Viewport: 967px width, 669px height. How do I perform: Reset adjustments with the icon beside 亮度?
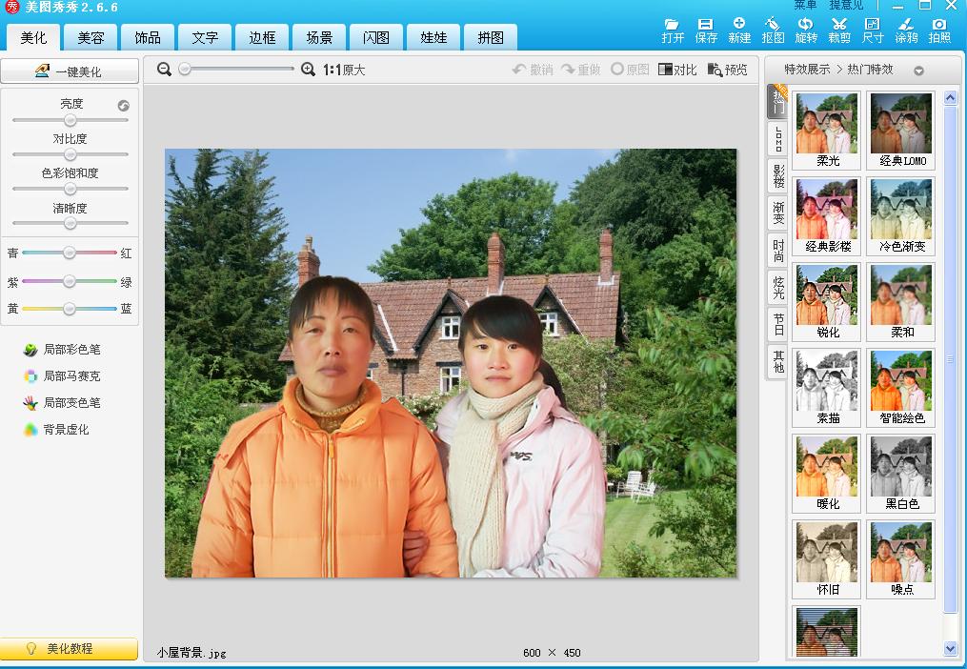[124, 106]
